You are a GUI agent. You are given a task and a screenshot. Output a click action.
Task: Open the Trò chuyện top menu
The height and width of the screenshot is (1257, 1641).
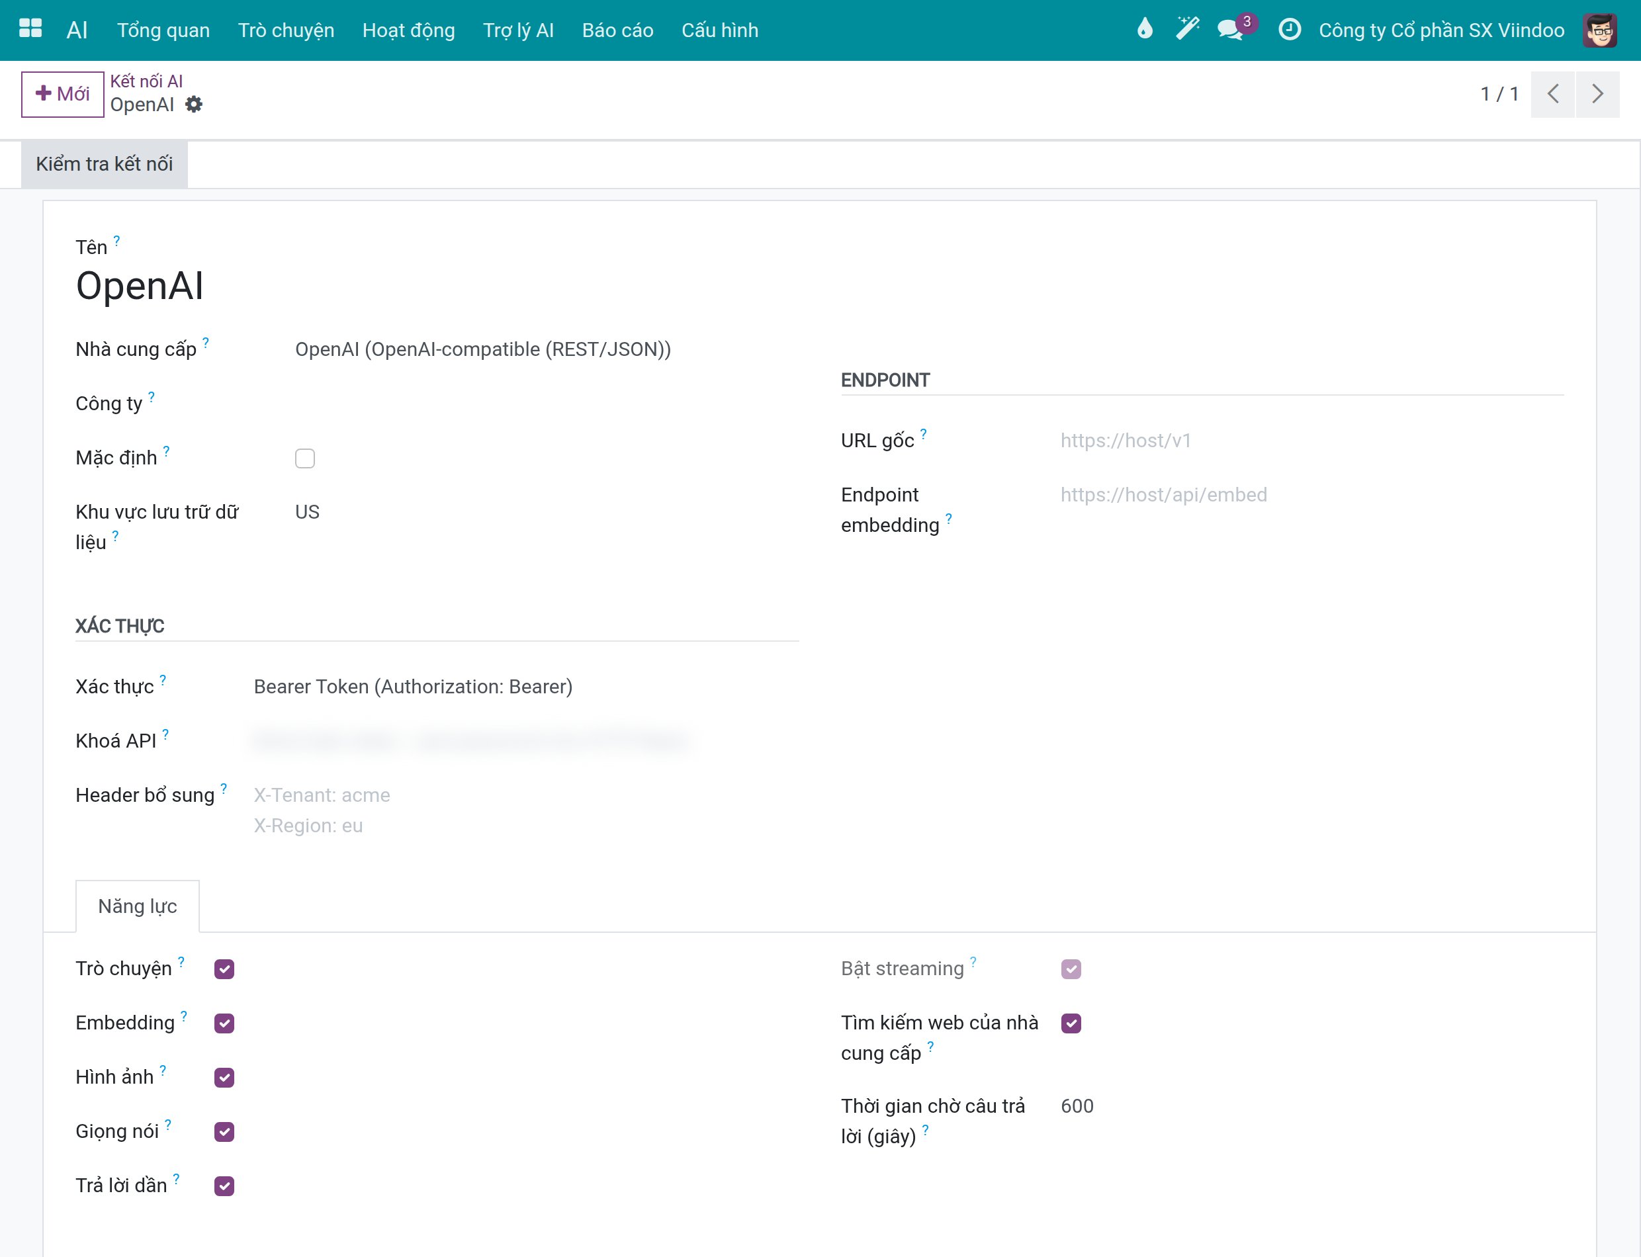pyautogui.click(x=286, y=30)
